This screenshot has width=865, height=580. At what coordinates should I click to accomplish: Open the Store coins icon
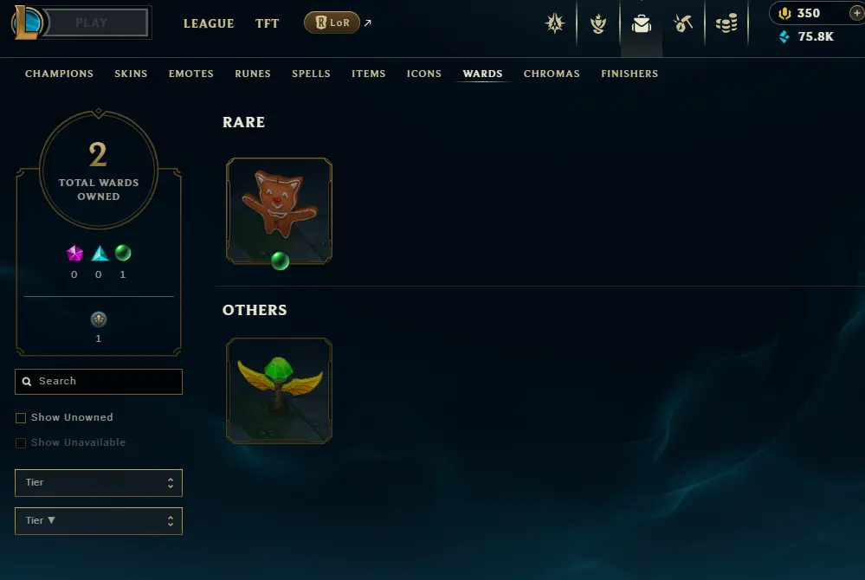[726, 23]
